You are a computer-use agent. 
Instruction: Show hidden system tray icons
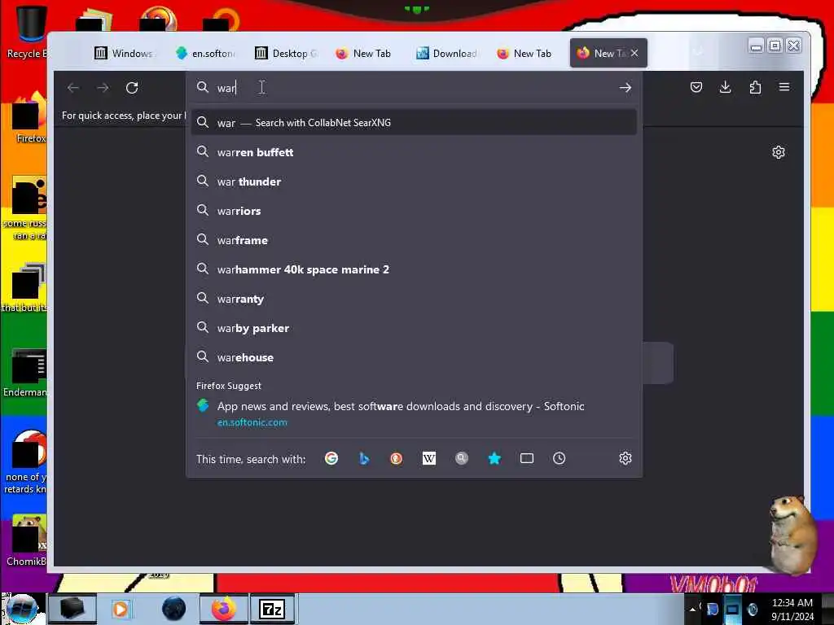(x=692, y=610)
